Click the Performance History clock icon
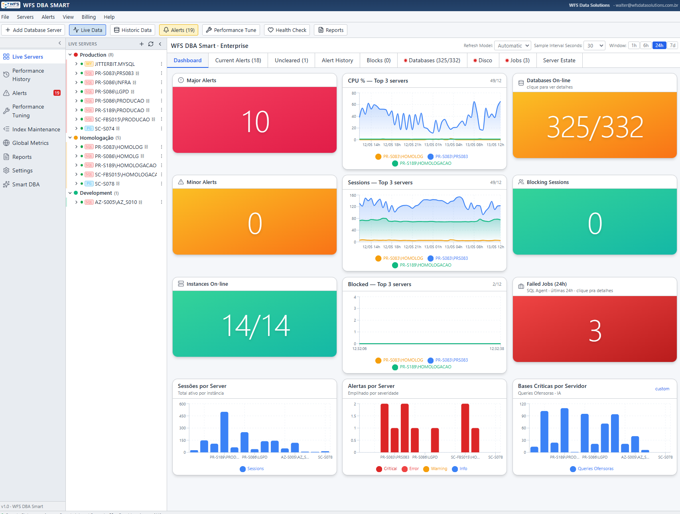The image size is (680, 514). point(6,75)
